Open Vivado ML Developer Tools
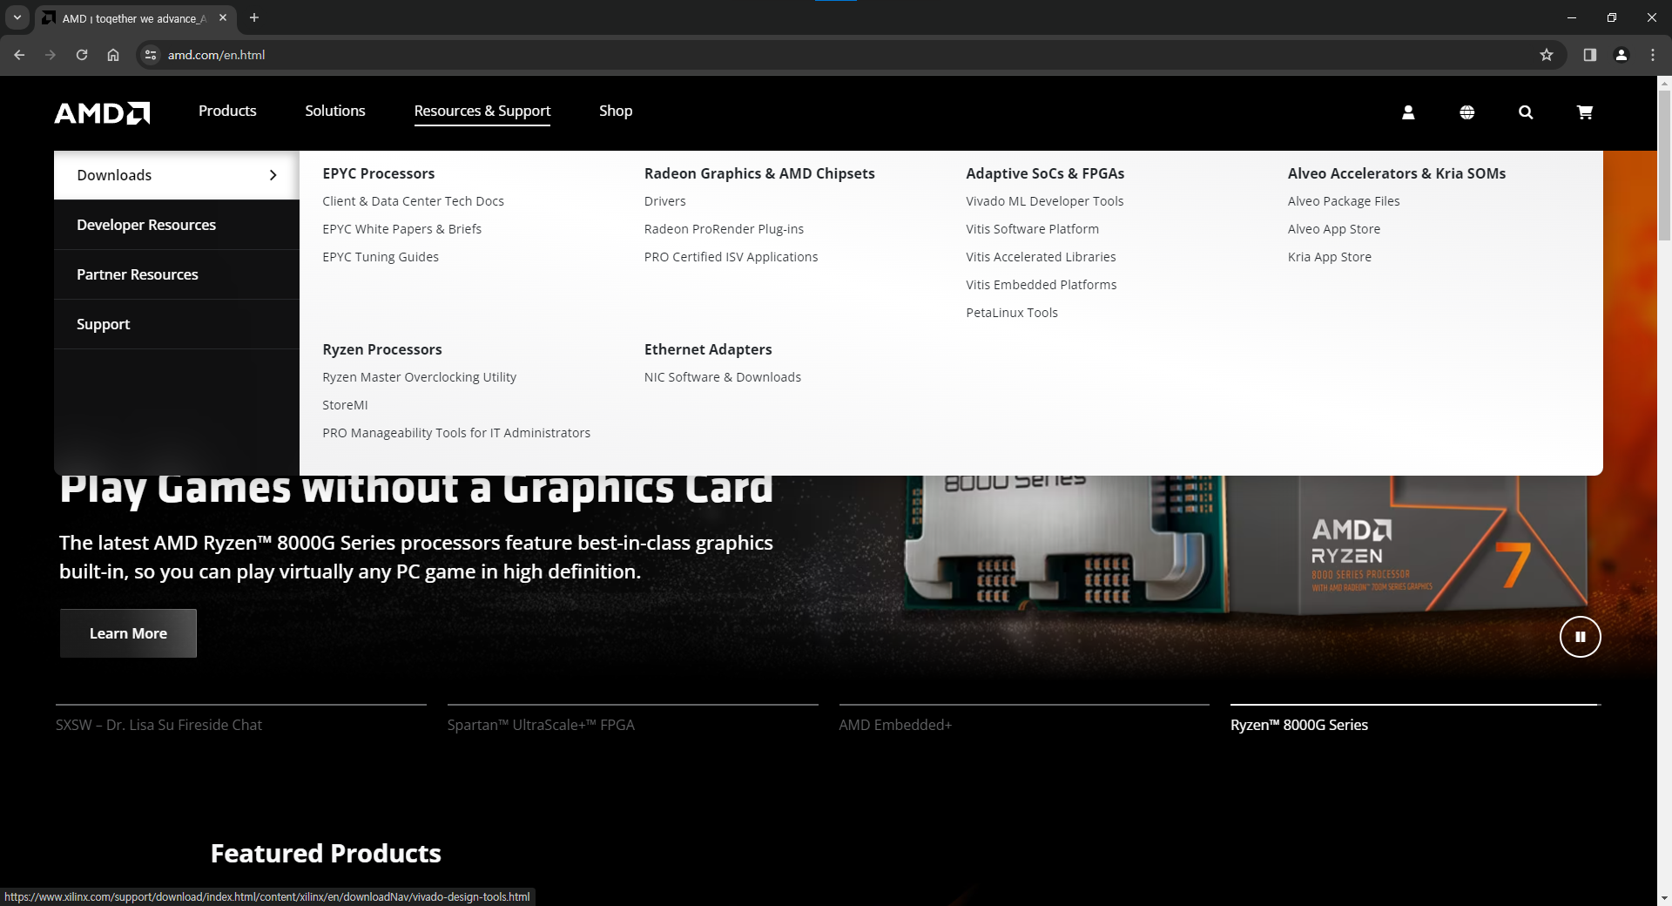 (x=1044, y=201)
